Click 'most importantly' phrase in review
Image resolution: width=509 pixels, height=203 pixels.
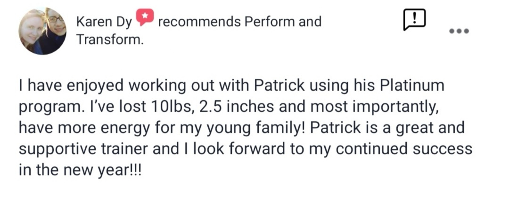pyautogui.click(x=374, y=108)
